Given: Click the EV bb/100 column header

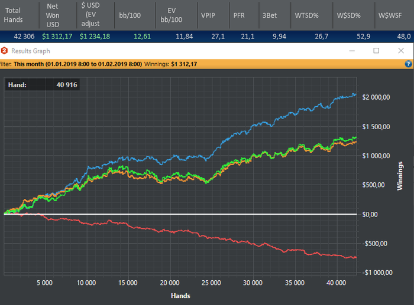Looking at the screenshot, I should pos(172,15).
